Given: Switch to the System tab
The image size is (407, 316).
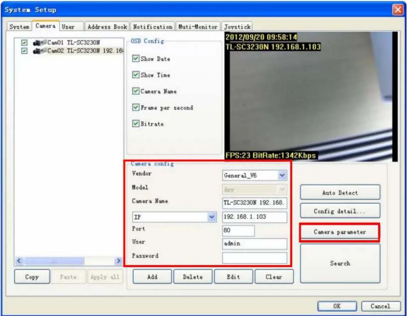Looking at the screenshot, I should coord(19,27).
